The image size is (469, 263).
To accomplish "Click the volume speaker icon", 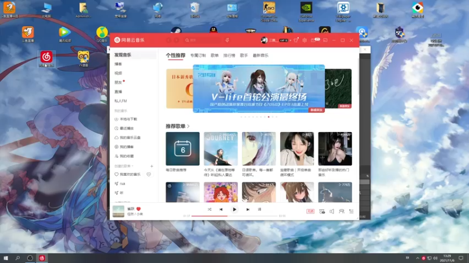I will [x=332, y=212].
